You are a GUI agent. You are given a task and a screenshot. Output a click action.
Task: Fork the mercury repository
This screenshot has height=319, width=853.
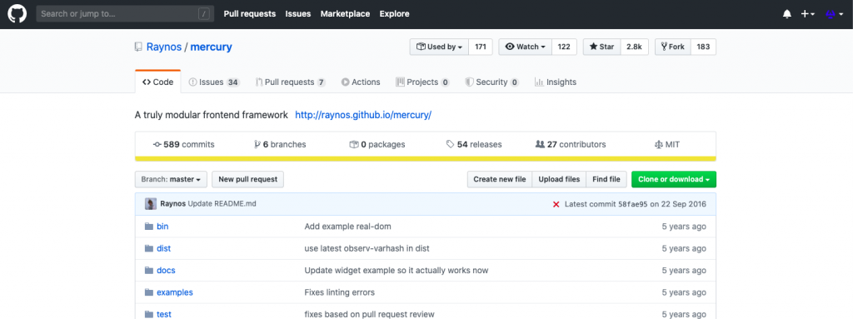point(673,47)
